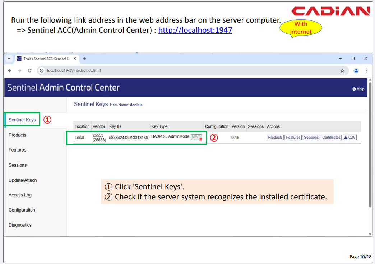Viewport: 375px width, 264px height.
Task: Expand the tab search dropdown arrow
Action: [9, 59]
